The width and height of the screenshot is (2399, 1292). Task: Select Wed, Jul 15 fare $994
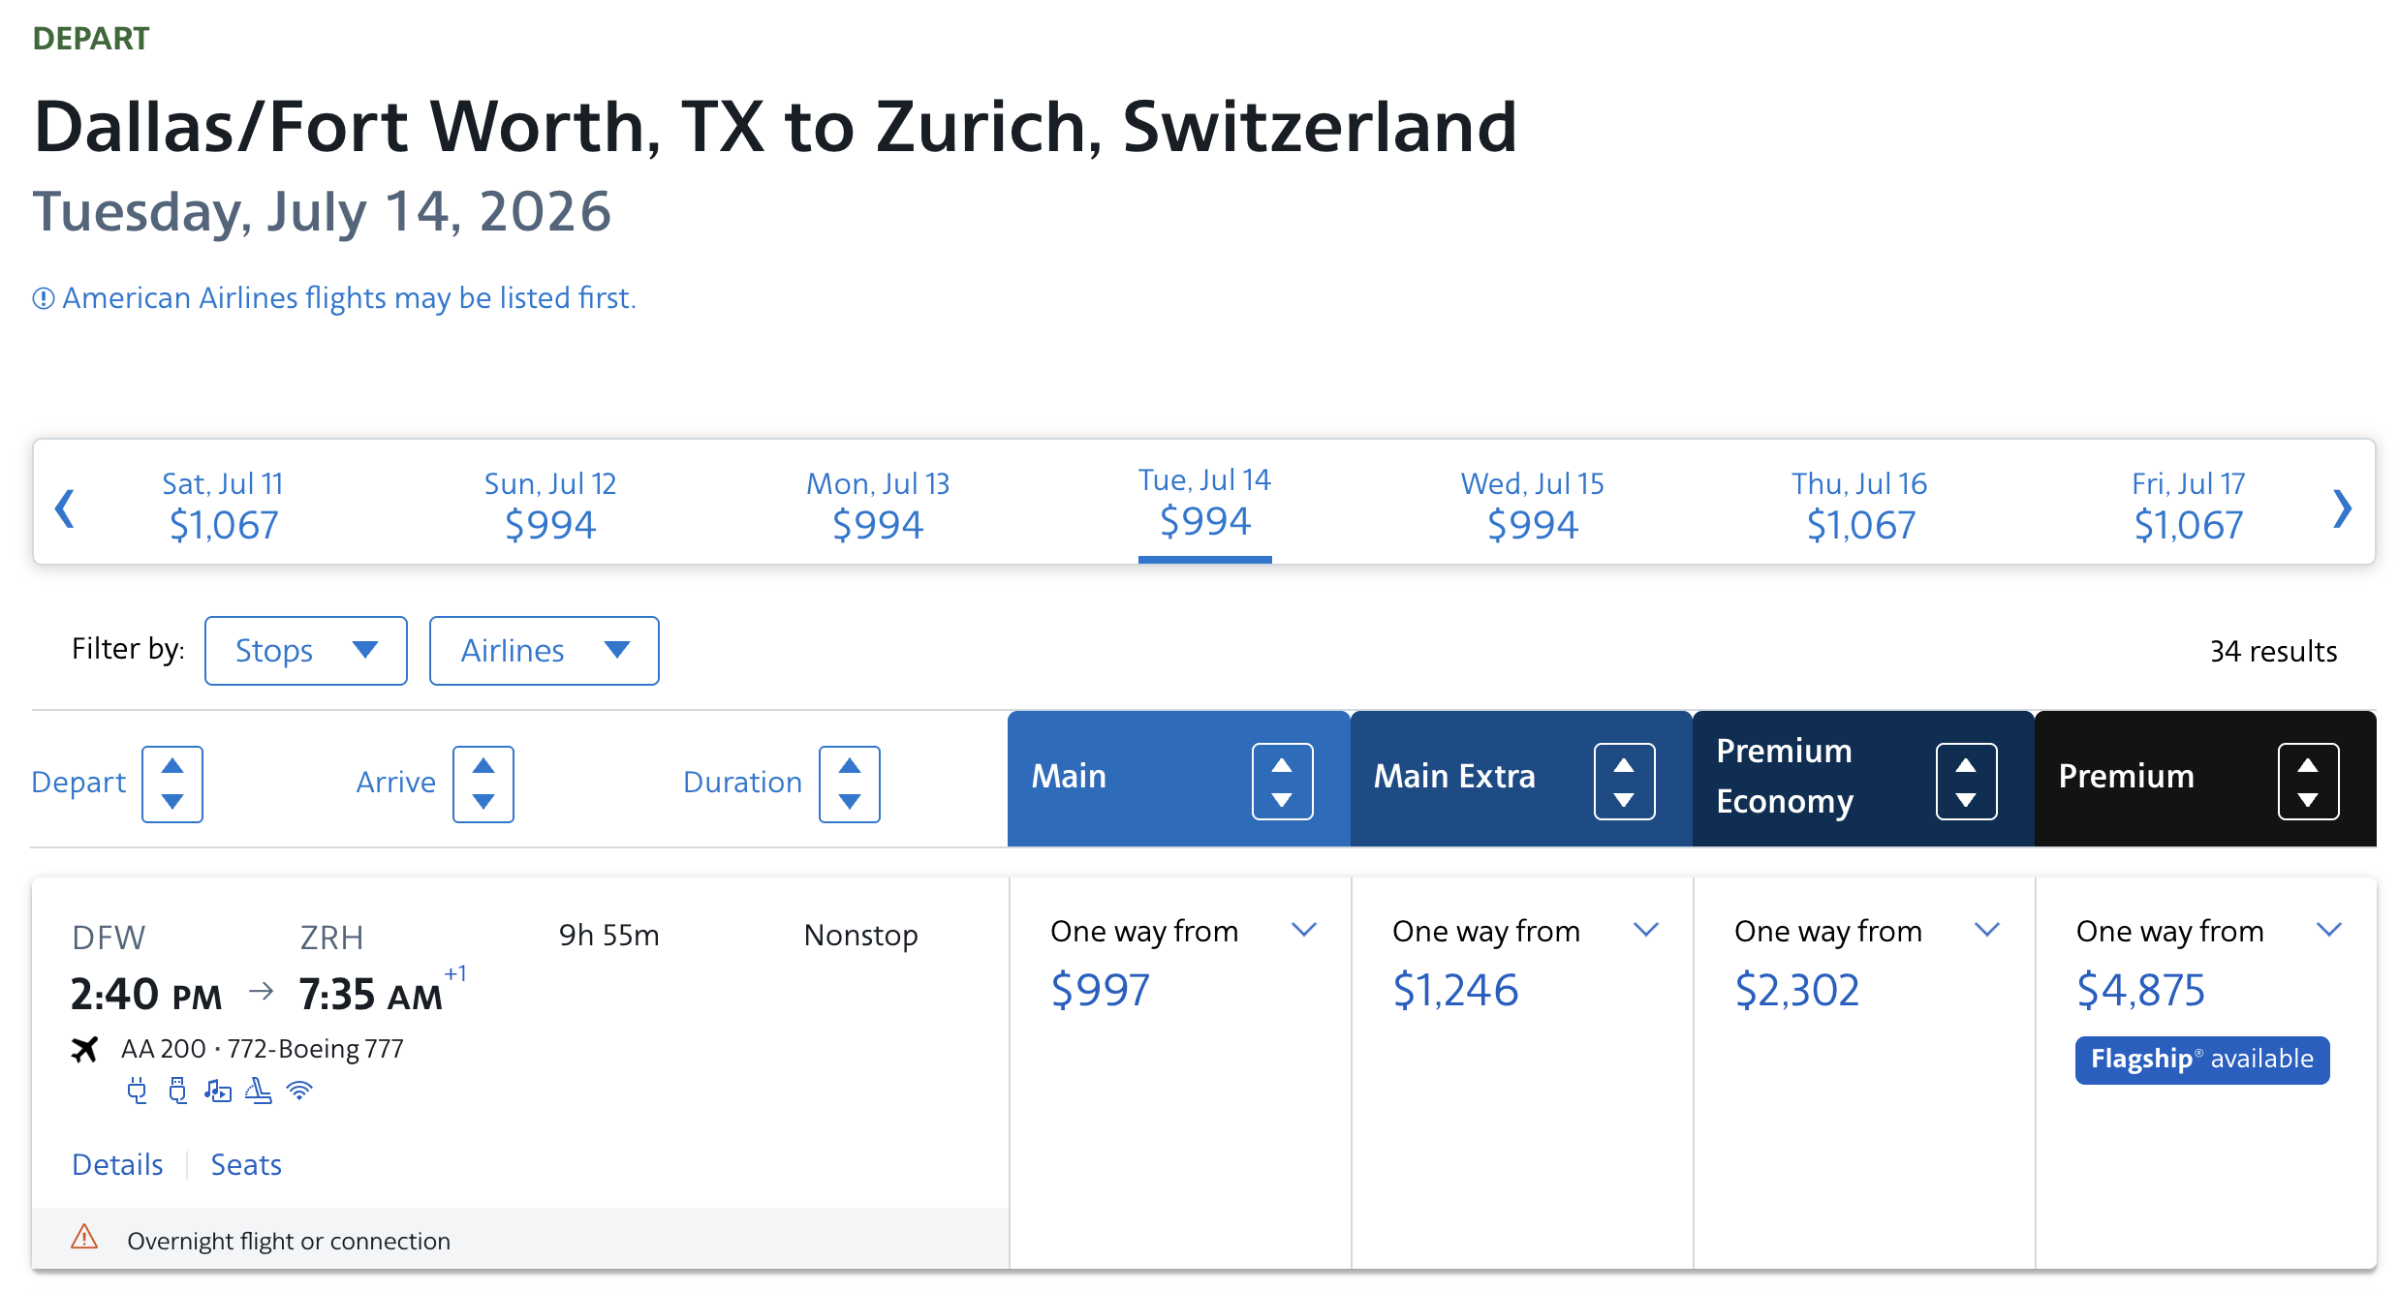[x=1532, y=505]
